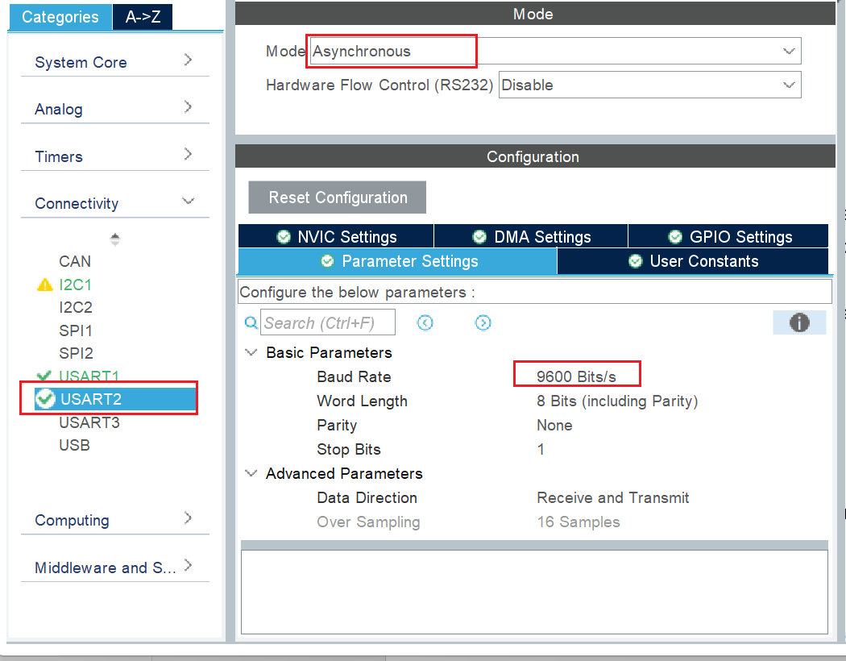Viewport: 846px width, 661px height.
Task: Click the green check icon beside USART2
Action: (x=46, y=399)
